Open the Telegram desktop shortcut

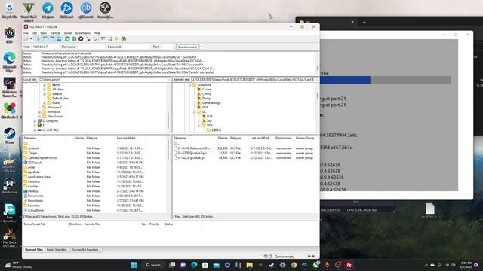click(x=48, y=10)
